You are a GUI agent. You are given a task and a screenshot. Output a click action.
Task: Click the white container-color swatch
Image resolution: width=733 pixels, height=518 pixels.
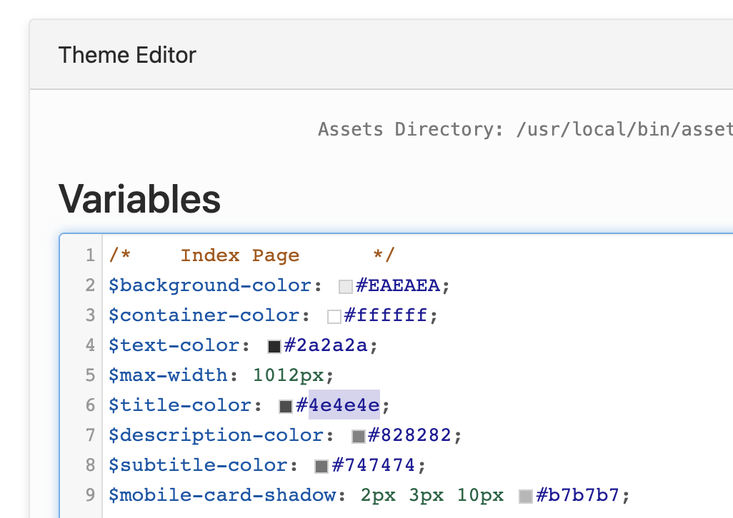[x=333, y=315]
